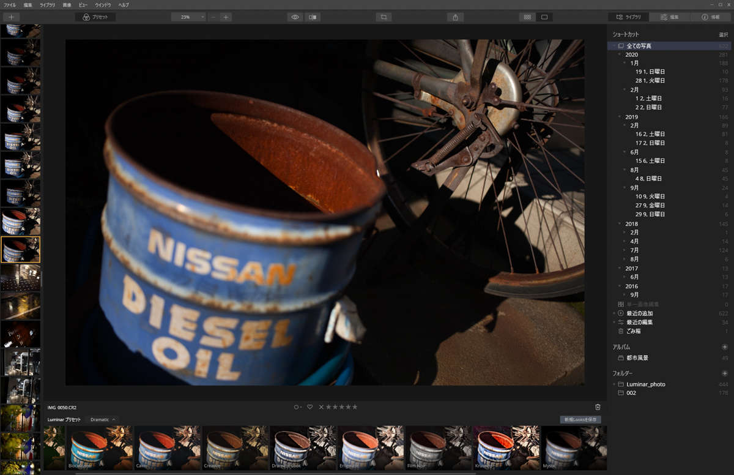
Task: Open the ヘルプ menu
Action: click(x=124, y=5)
